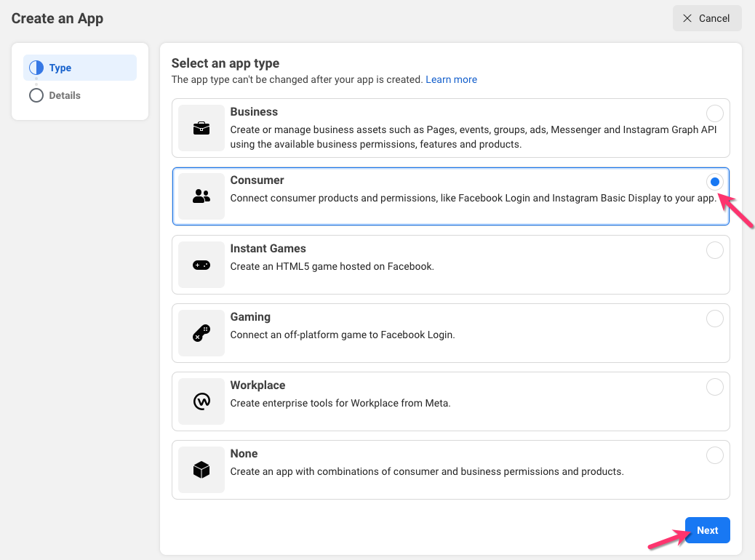Select the Instant Games radio button
Screen dimensions: 755x560
tap(715, 250)
